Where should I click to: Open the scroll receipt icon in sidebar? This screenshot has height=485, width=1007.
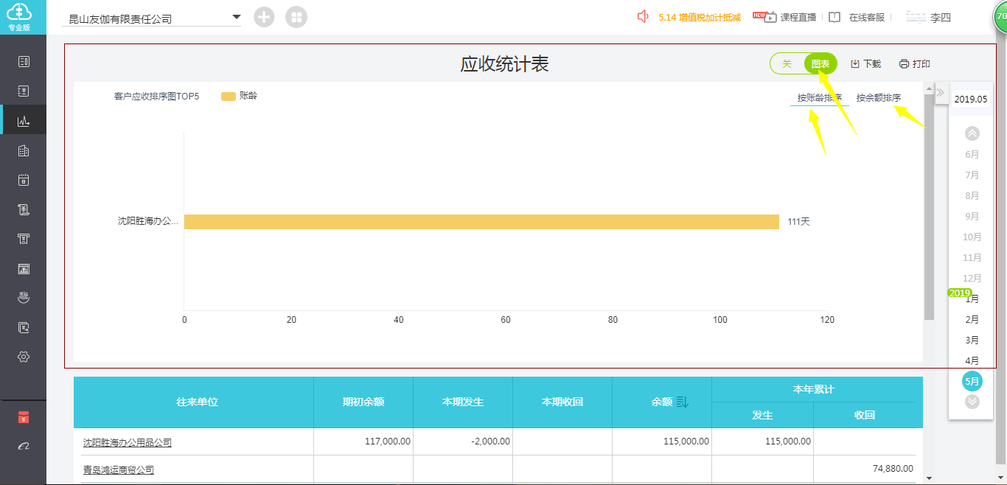coord(24,210)
